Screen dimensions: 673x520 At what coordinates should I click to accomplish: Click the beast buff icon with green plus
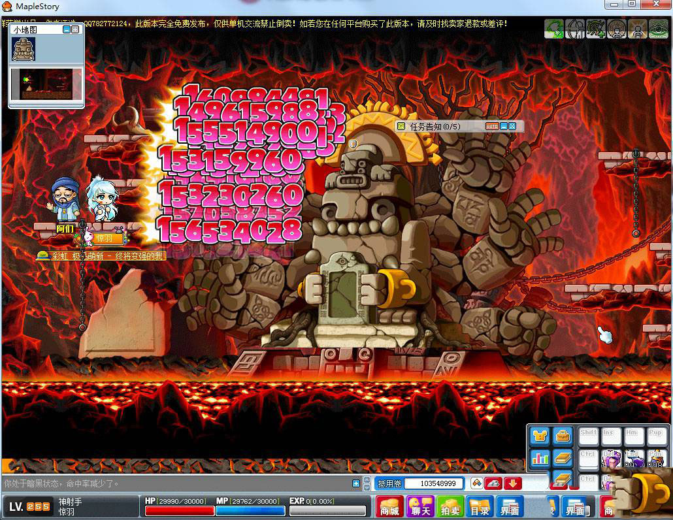coord(596,29)
